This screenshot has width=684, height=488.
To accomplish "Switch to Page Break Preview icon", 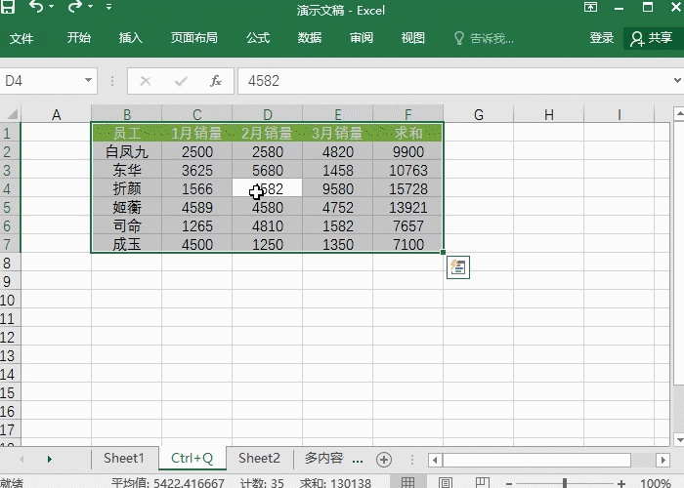I will pyautogui.click(x=483, y=482).
